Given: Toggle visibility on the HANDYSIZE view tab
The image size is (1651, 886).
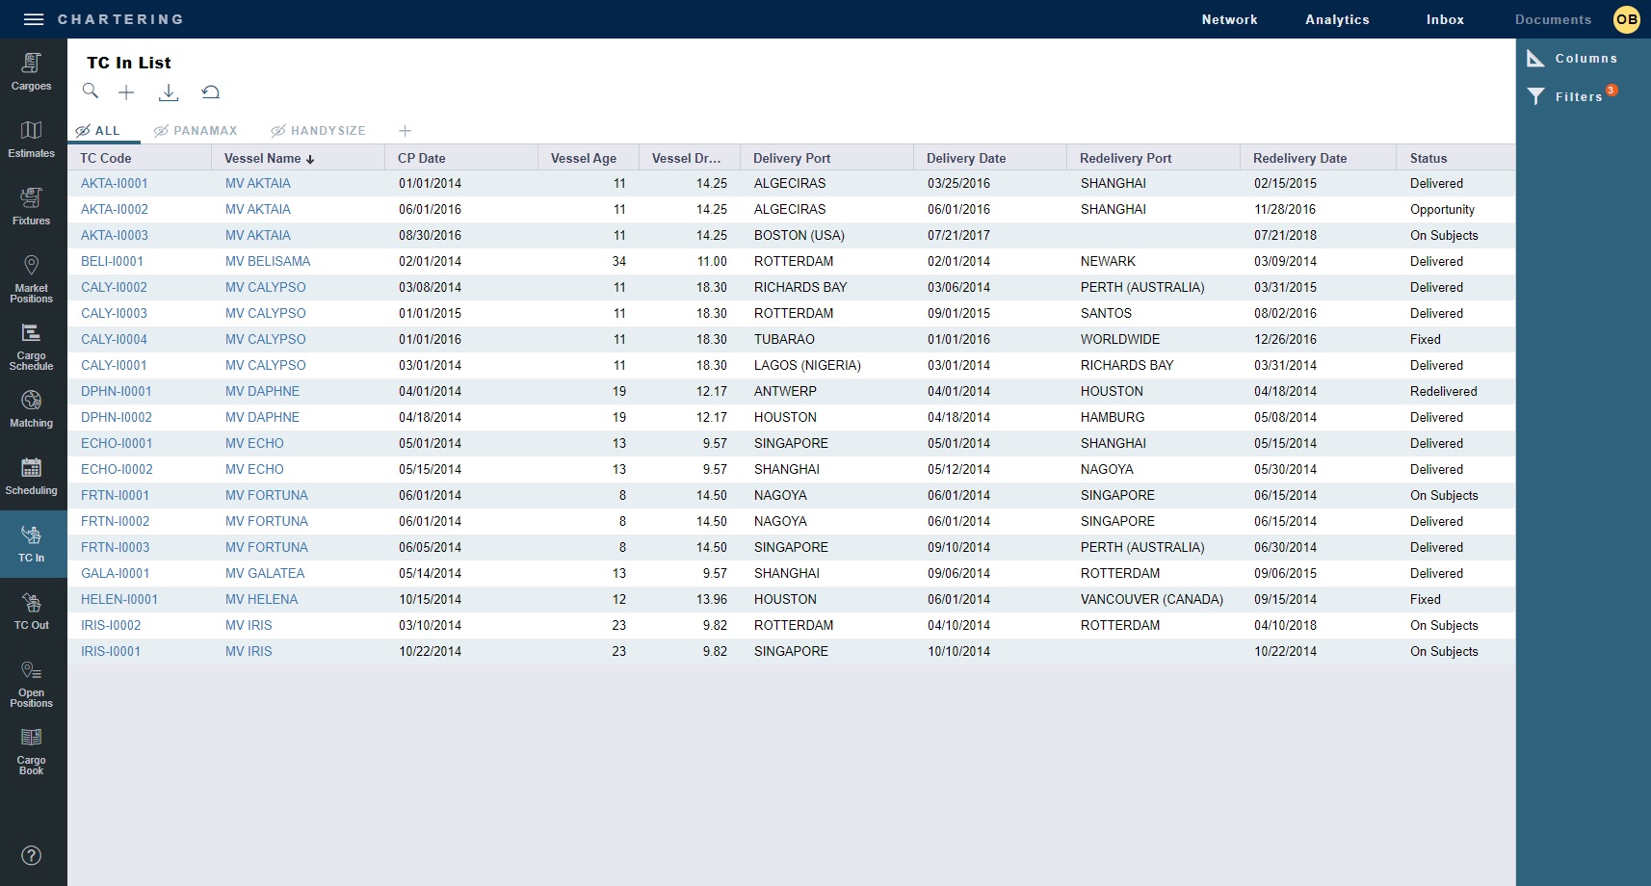Looking at the screenshot, I should tap(279, 130).
